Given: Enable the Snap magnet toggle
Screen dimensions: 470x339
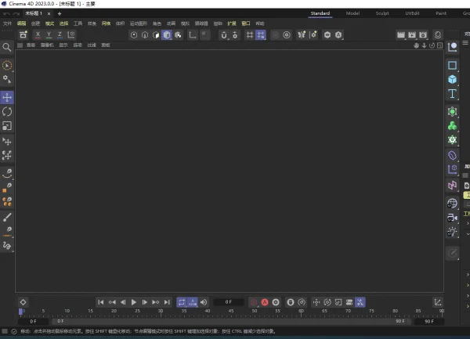Looking at the screenshot, I should [224, 35].
